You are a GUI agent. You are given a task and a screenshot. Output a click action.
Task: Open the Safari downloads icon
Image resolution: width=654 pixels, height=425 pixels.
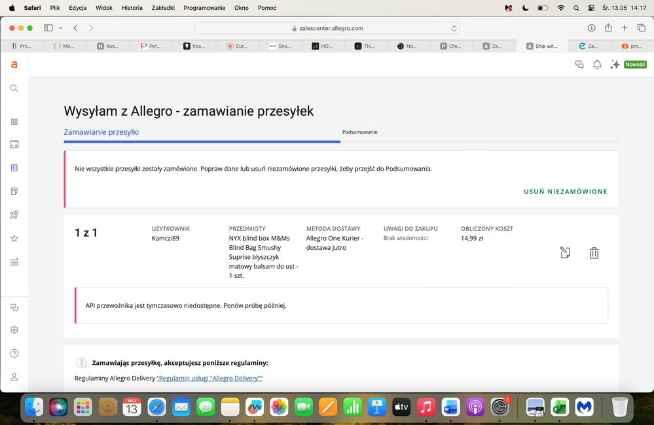click(591, 28)
